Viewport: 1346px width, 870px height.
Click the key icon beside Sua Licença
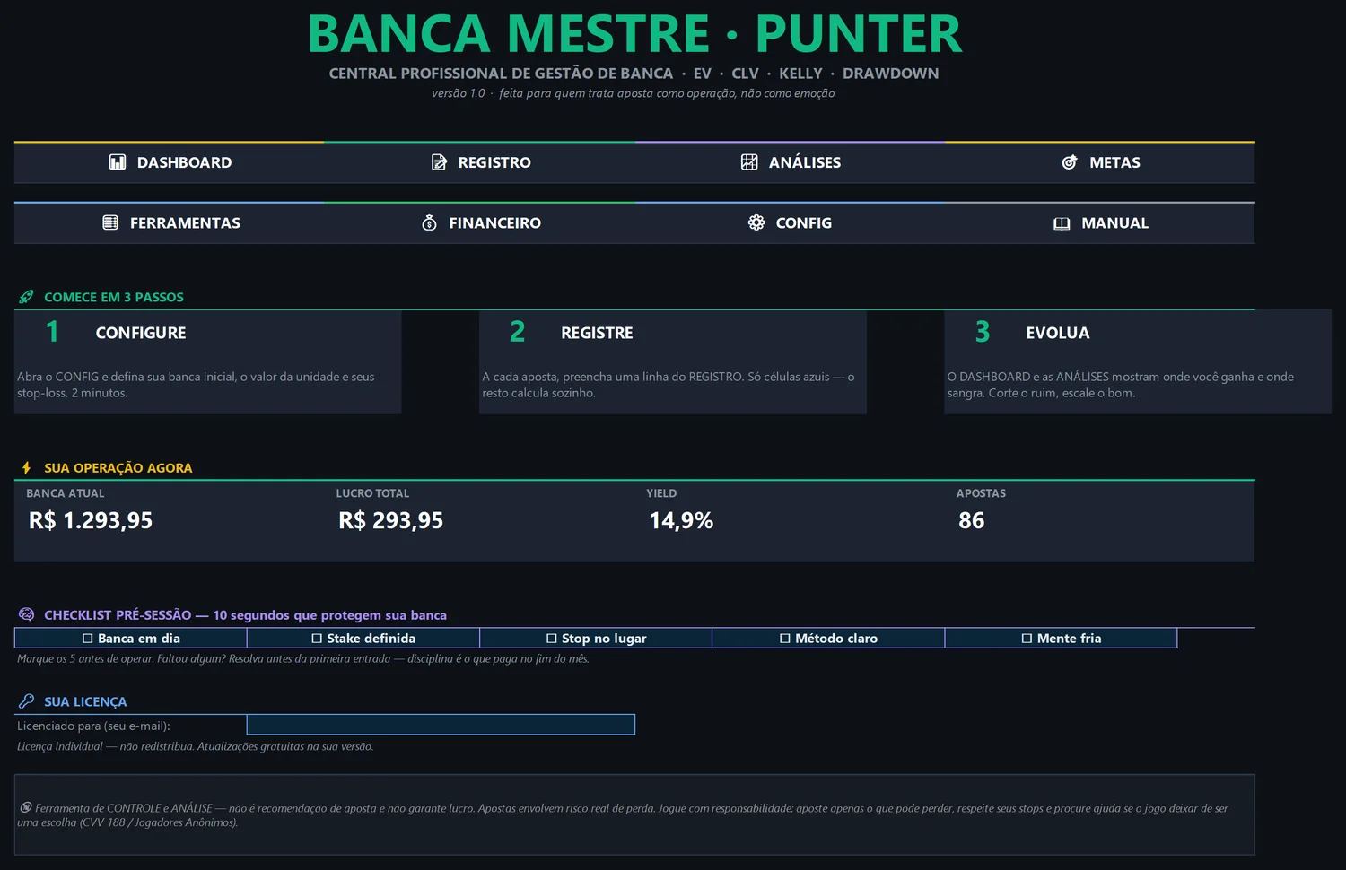click(27, 701)
